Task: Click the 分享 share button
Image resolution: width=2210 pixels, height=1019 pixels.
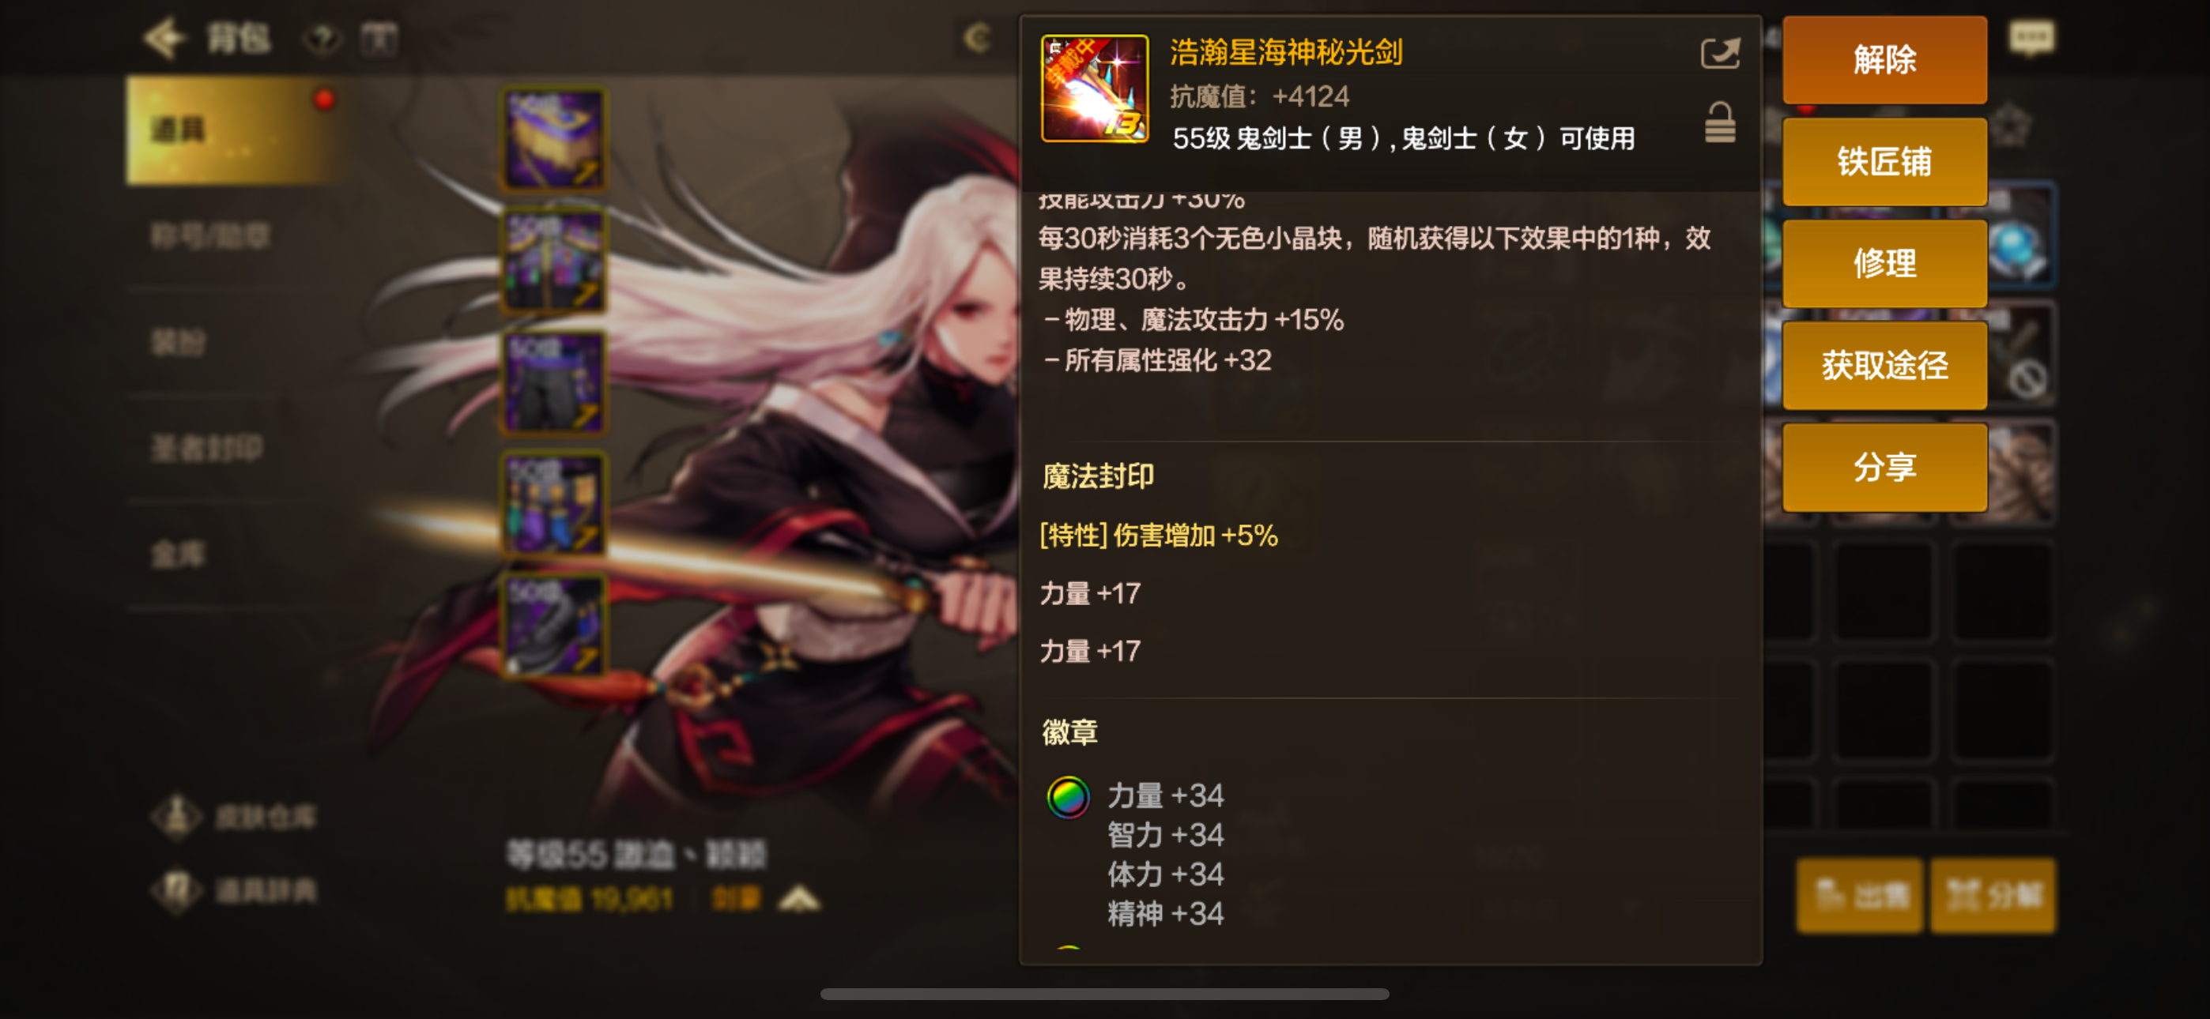Action: [1884, 468]
